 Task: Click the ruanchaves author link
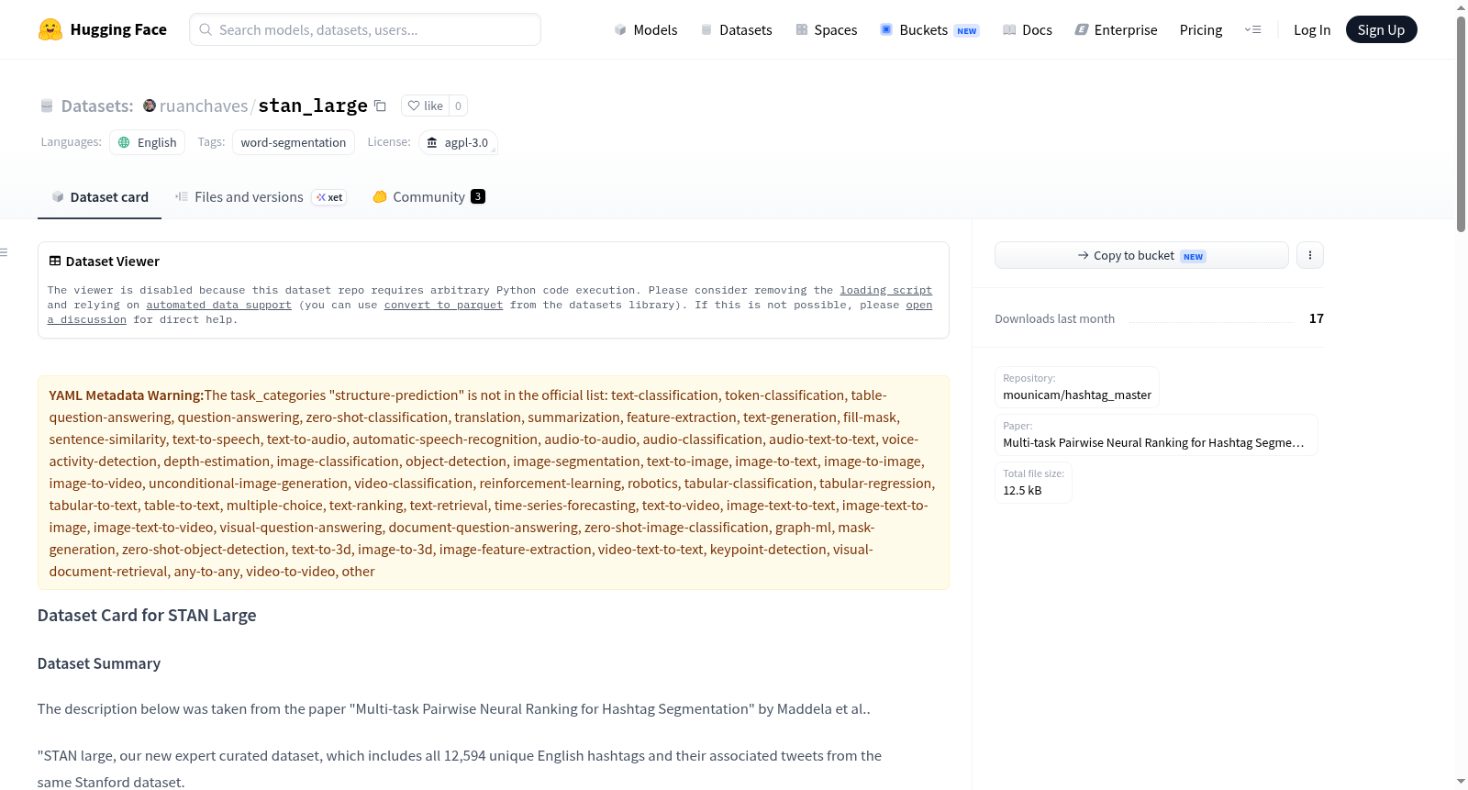204,106
